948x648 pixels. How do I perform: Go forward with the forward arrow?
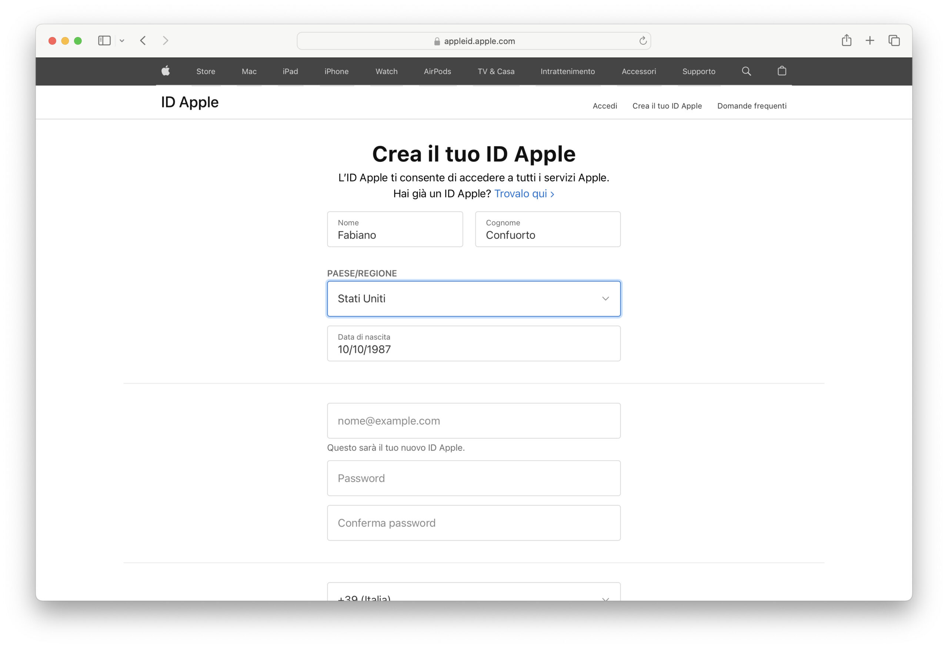click(165, 40)
